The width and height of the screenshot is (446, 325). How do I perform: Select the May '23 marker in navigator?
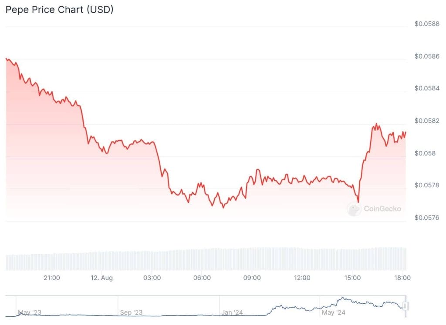click(x=30, y=312)
